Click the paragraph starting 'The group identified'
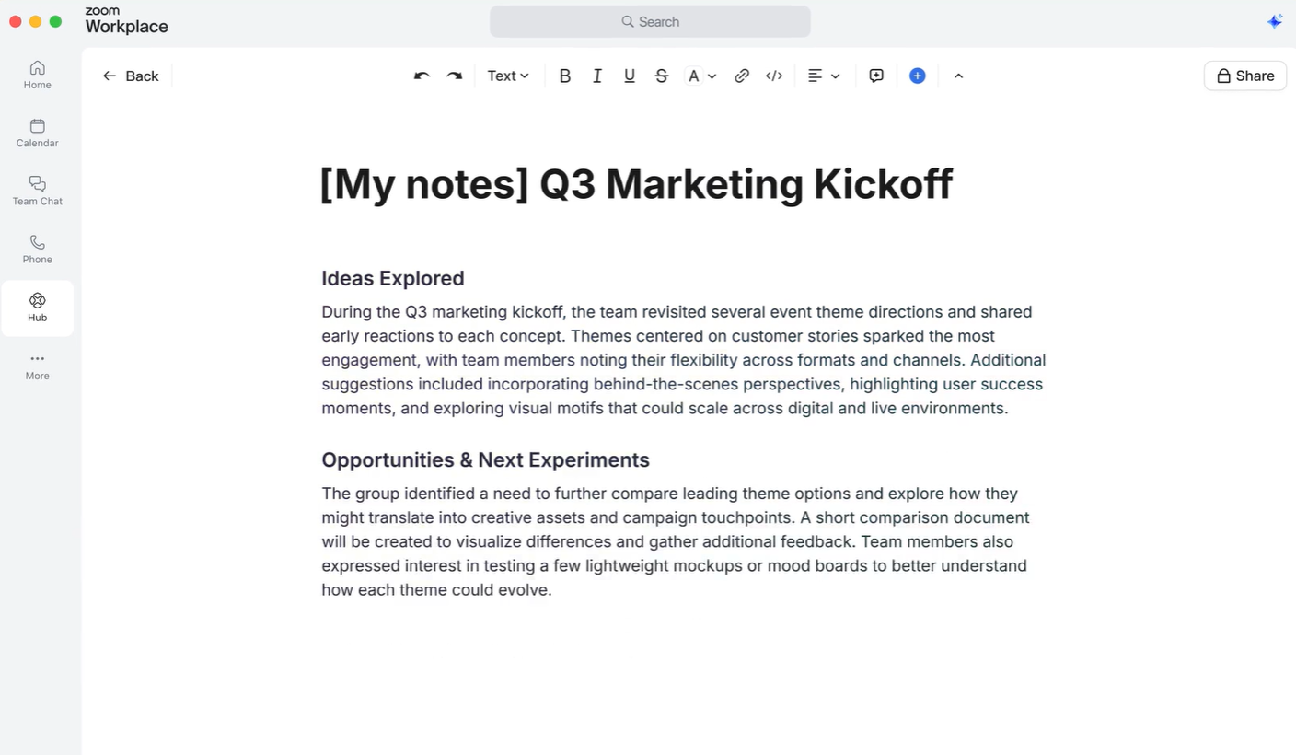The width and height of the screenshot is (1296, 755). 676,541
